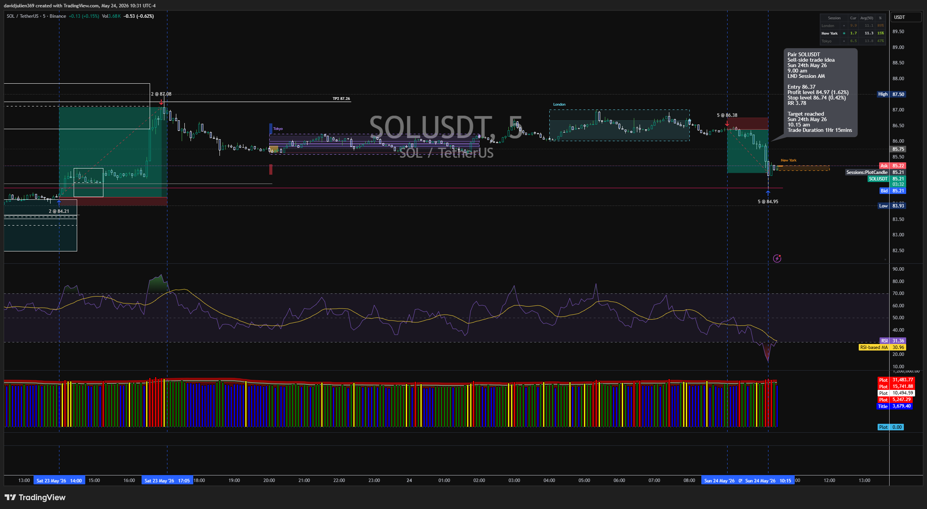Viewport: 927px width, 509px height.
Task: Click the orange New York session label
Action: pos(789,160)
